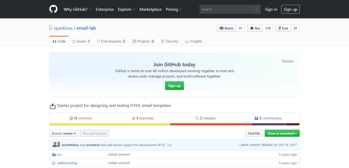Screen dimensions: 349x168
Task: Click the yellow language bar segment
Action: 110,124
